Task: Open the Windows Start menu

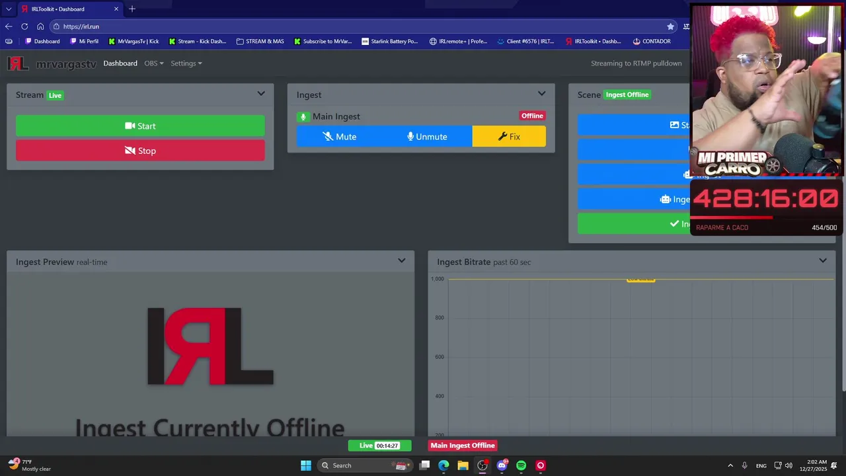Action: [305, 465]
